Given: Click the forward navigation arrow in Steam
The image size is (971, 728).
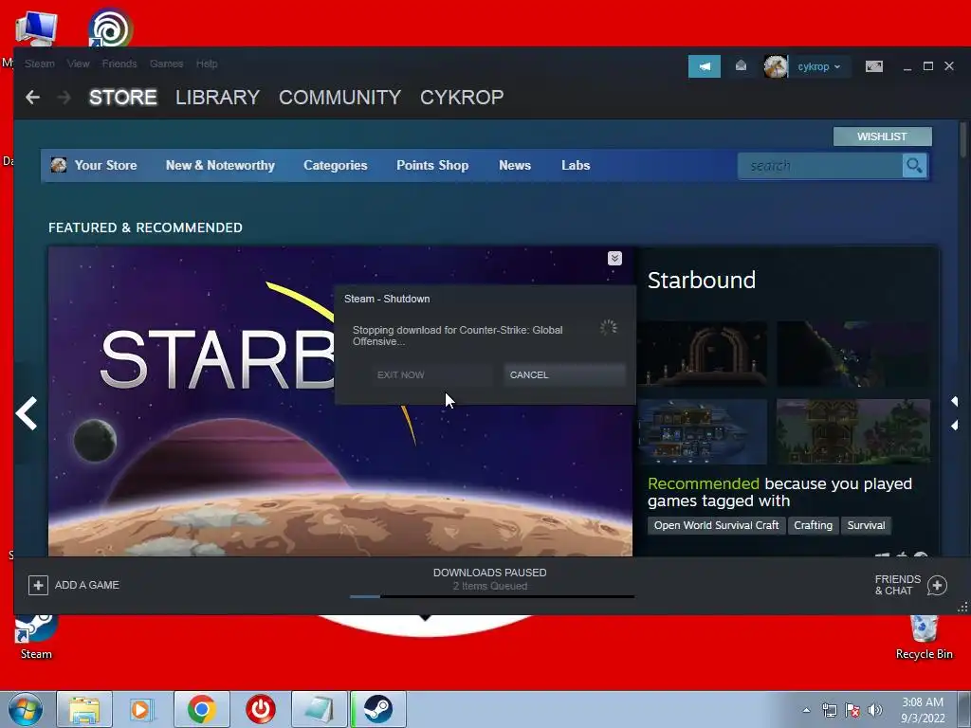Looking at the screenshot, I should coord(64,98).
